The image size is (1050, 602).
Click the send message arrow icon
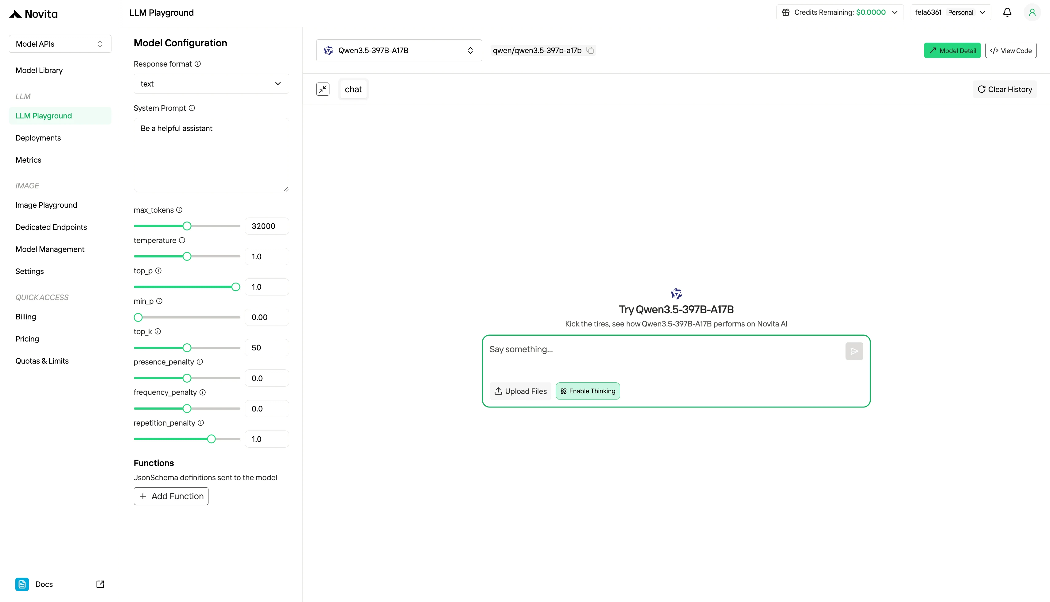pos(854,351)
